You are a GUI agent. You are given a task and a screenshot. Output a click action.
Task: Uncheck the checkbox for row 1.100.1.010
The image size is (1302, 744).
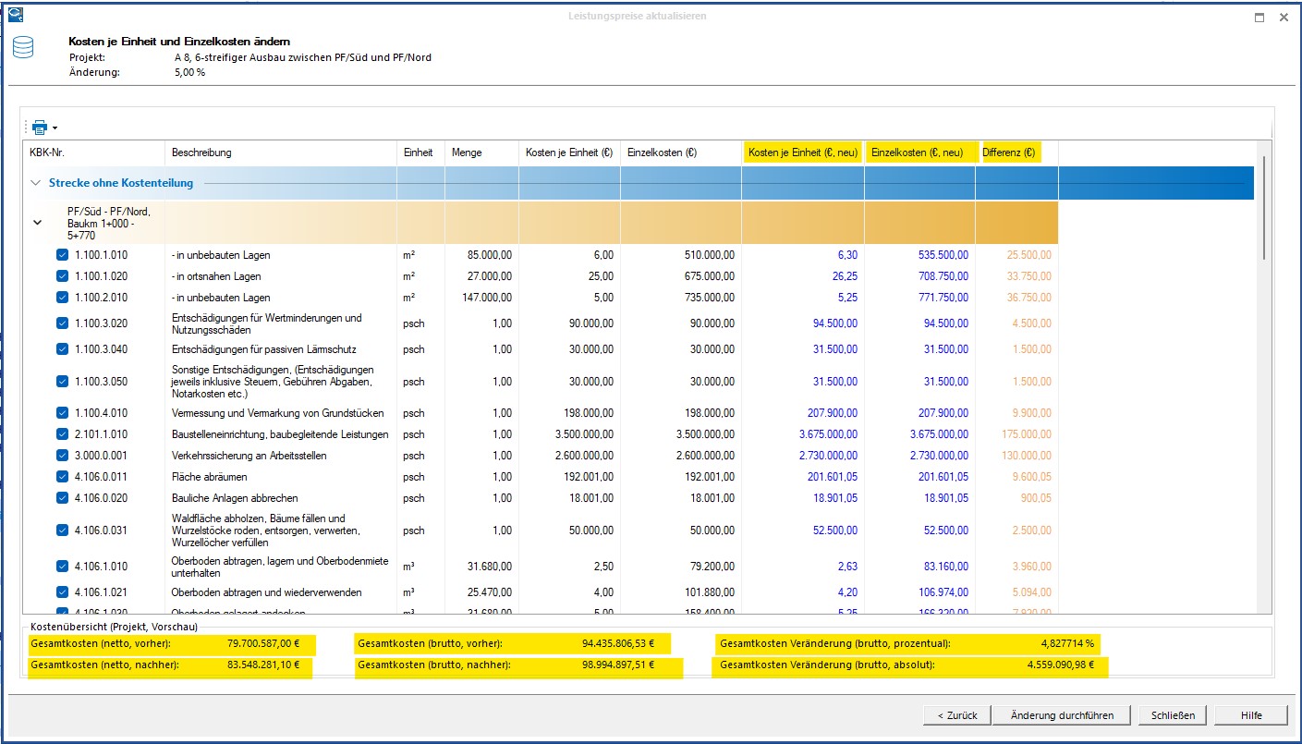pos(62,255)
